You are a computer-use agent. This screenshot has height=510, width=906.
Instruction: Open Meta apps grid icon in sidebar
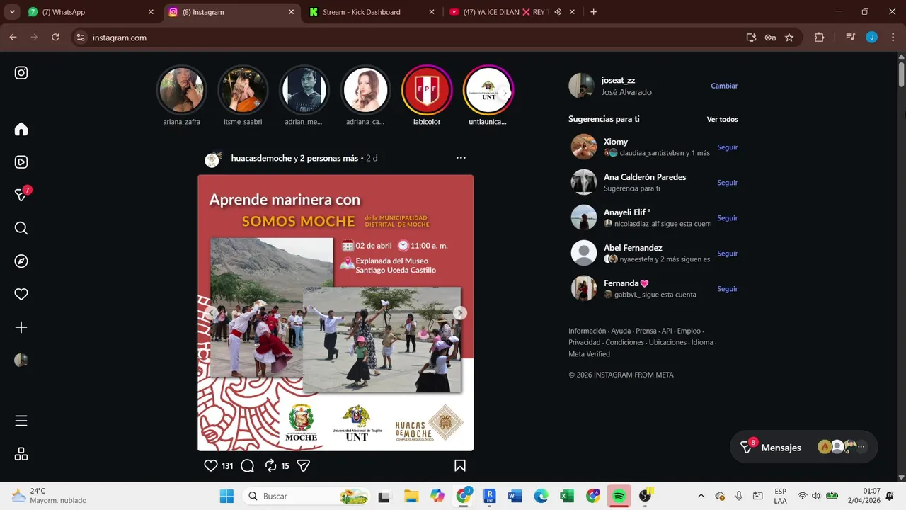pyautogui.click(x=21, y=454)
